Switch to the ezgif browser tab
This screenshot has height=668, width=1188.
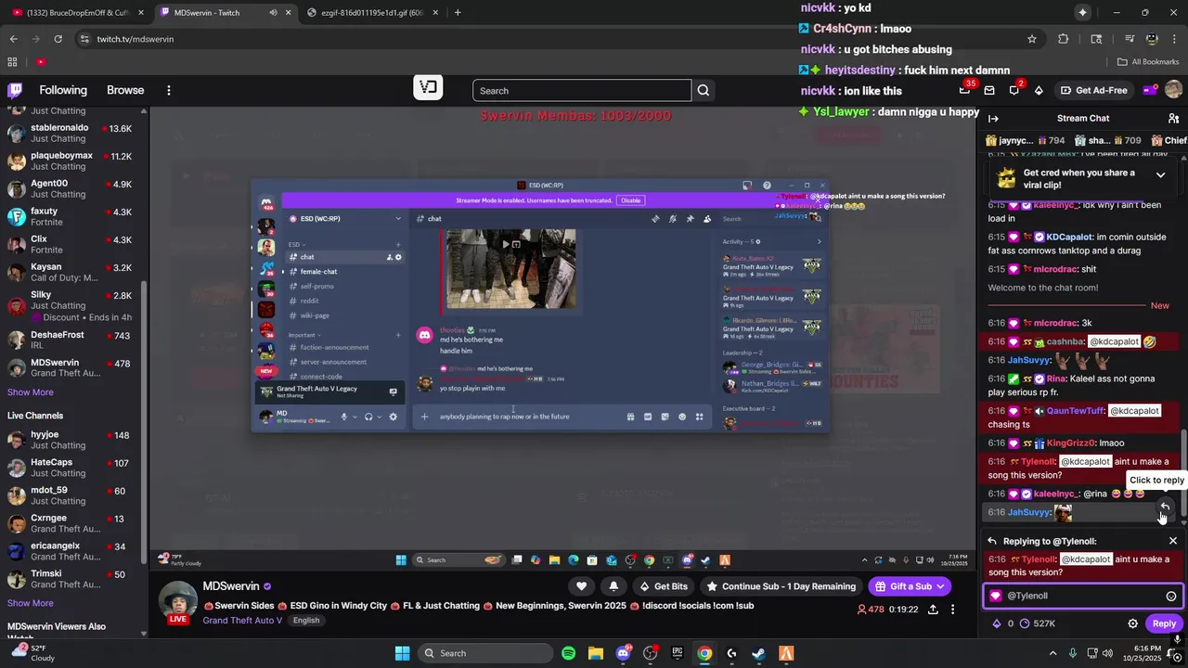click(x=375, y=13)
